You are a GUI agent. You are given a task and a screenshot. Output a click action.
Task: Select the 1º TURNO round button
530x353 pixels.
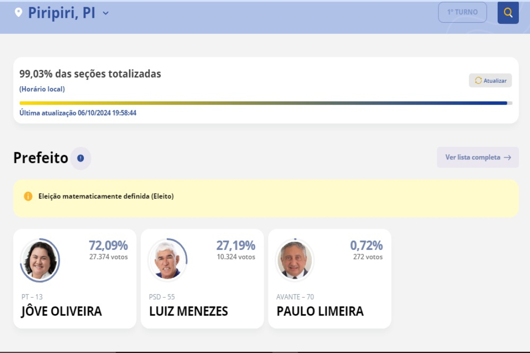(x=463, y=12)
